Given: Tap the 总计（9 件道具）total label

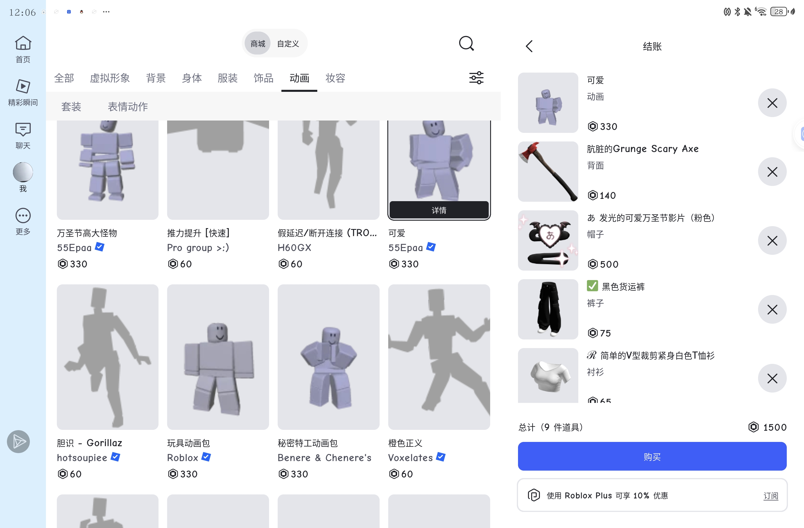Looking at the screenshot, I should pos(551,427).
